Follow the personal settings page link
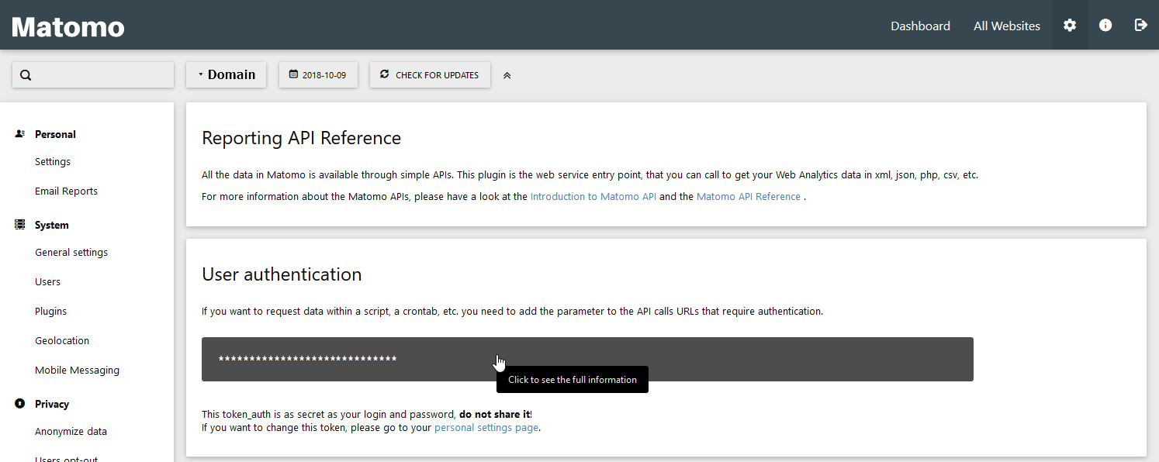The image size is (1159, 462). tap(486, 427)
